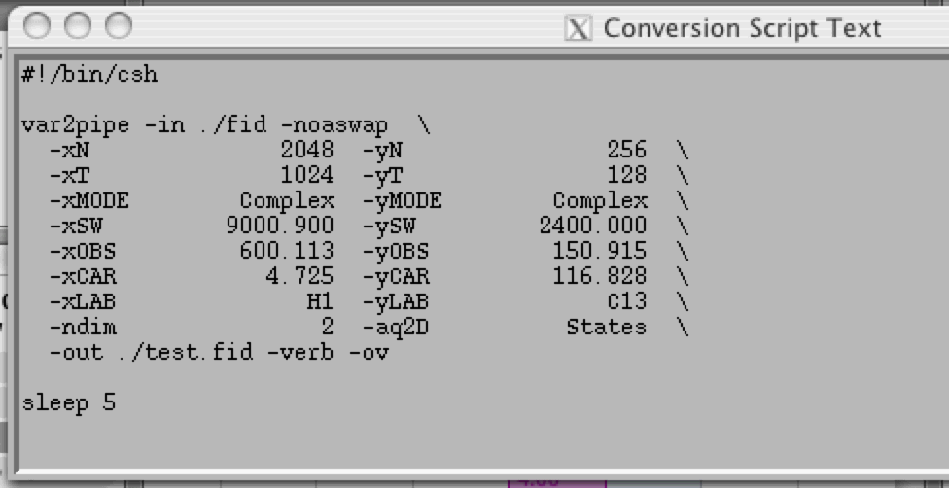
Task: Click the -xOBS value 600.113
Action: (x=287, y=252)
